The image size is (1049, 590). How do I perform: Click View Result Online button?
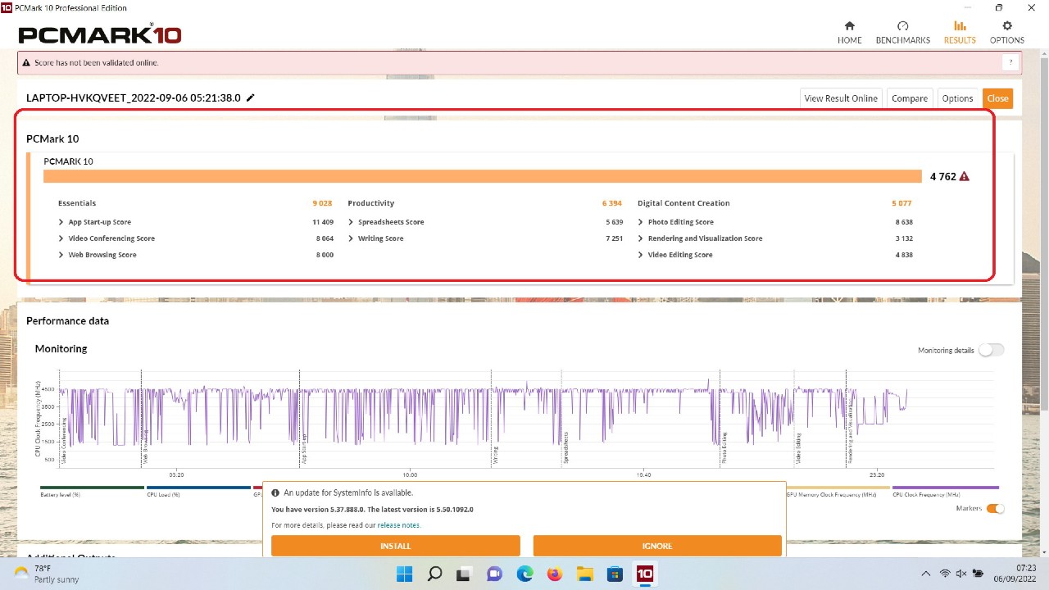point(841,98)
